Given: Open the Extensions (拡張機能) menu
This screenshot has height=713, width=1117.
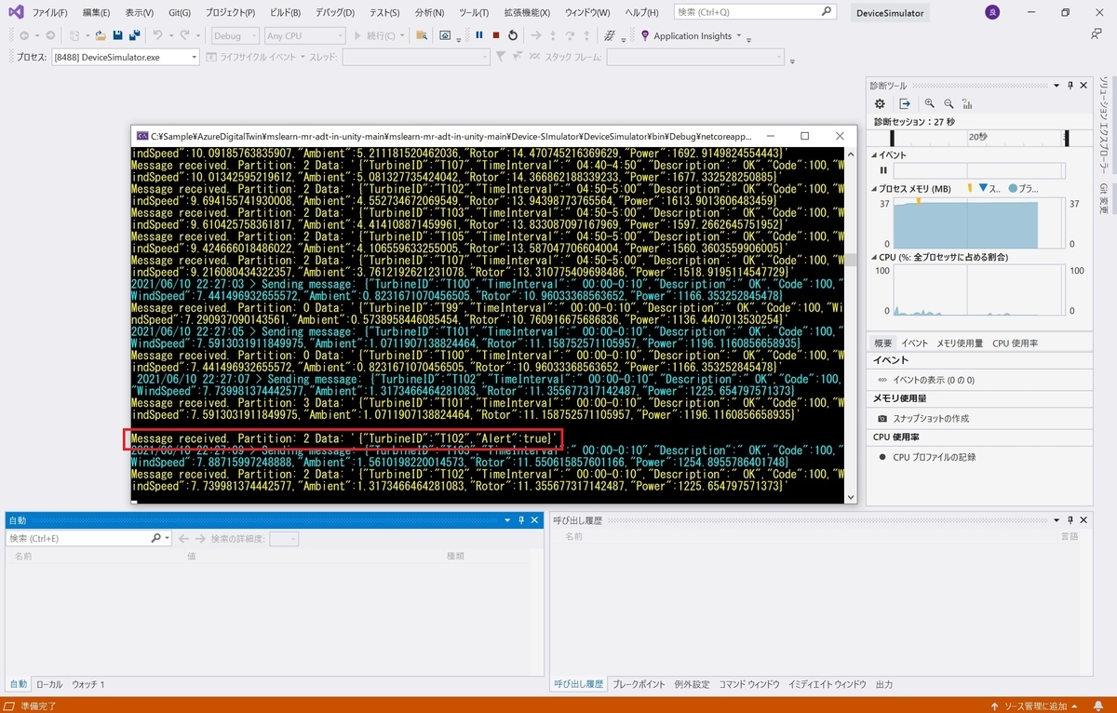Looking at the screenshot, I should [x=527, y=13].
